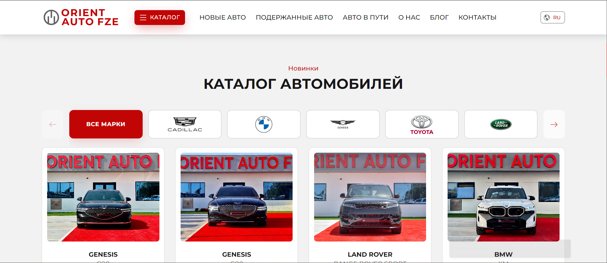Go to Подержанные авто section
The height and width of the screenshot is (263, 607).
(294, 17)
